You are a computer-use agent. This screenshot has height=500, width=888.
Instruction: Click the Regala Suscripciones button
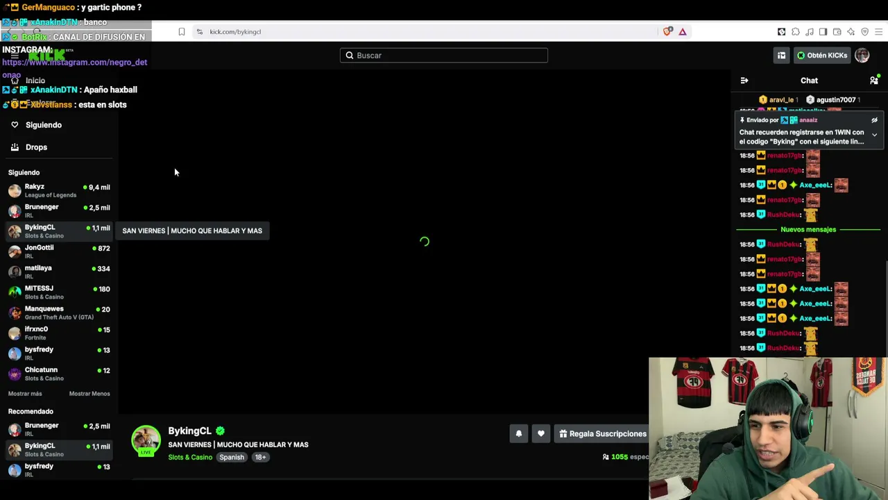[x=603, y=434]
